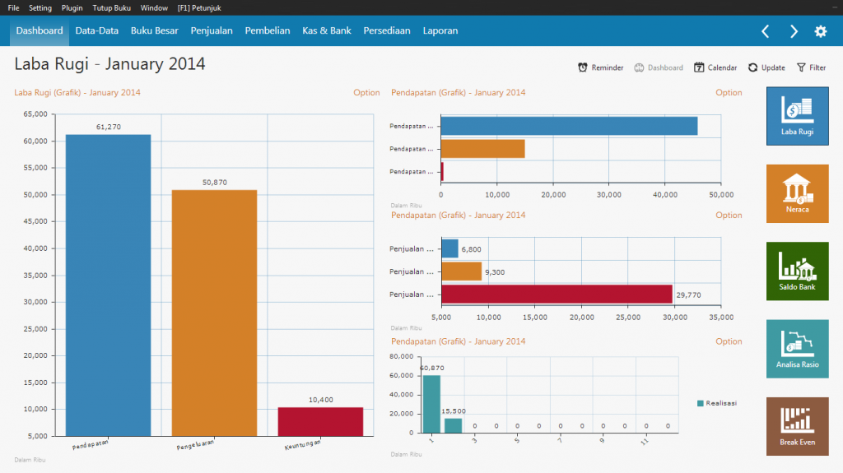Image resolution: width=843 pixels, height=473 pixels.
Task: Click Update to refresh data
Action: [766, 67]
